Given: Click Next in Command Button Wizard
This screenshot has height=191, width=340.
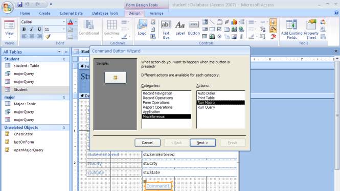Looking at the screenshot, I should (x=202, y=142).
